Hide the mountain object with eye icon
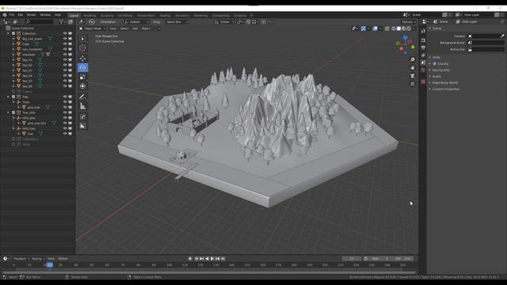 [x=65, y=55]
